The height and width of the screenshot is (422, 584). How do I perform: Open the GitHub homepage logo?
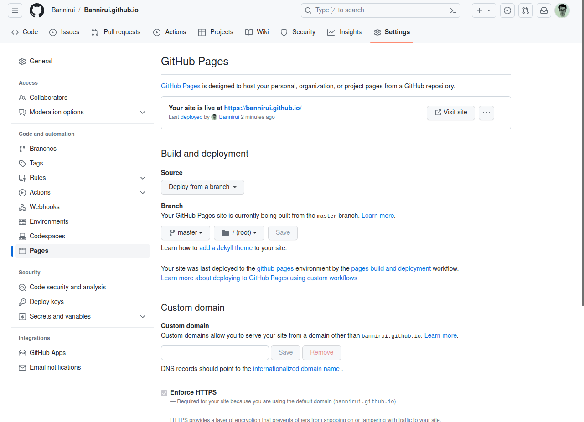pyautogui.click(x=37, y=10)
